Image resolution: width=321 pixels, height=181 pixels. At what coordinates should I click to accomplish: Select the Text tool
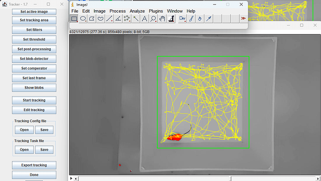click(145, 19)
